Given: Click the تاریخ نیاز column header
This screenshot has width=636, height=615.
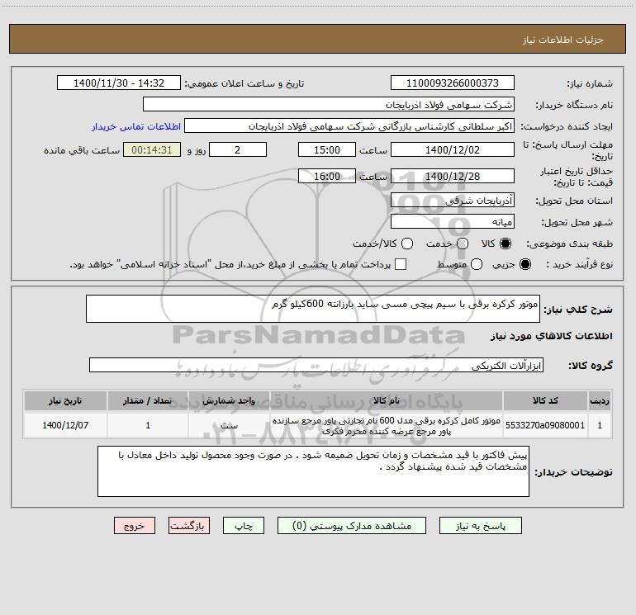Looking at the screenshot, I should click(65, 400).
